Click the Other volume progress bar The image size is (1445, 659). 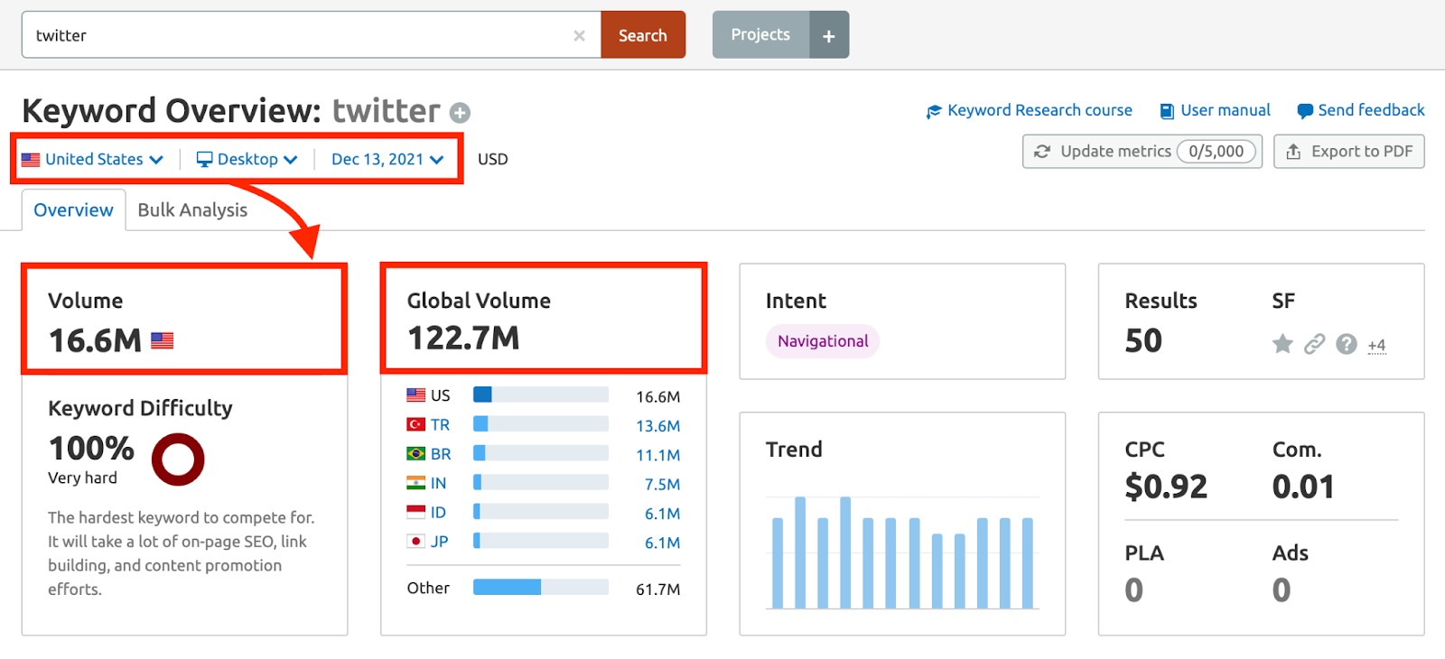(541, 587)
